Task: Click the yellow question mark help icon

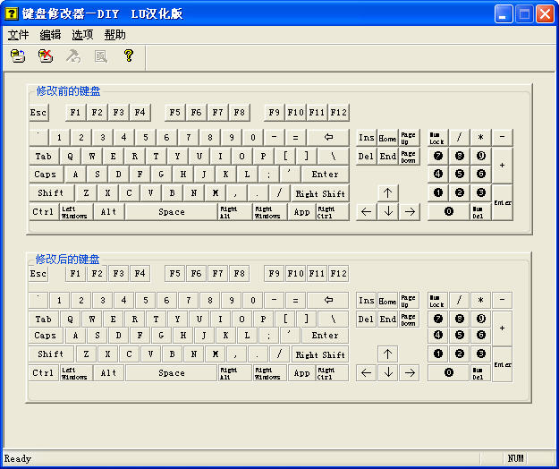Action: [x=129, y=56]
